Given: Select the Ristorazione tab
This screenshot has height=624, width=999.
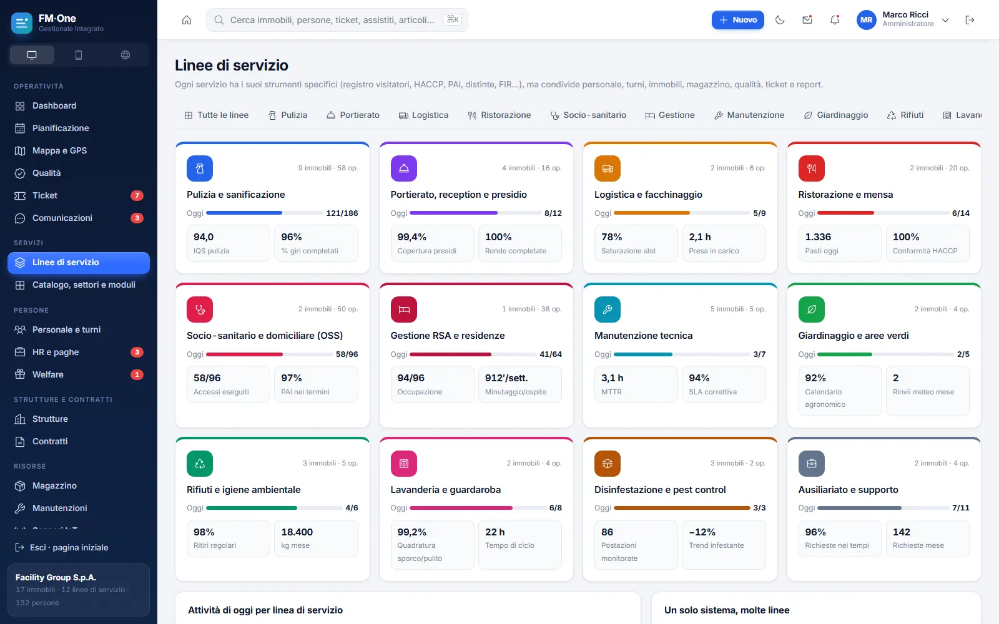Looking at the screenshot, I should coord(499,115).
